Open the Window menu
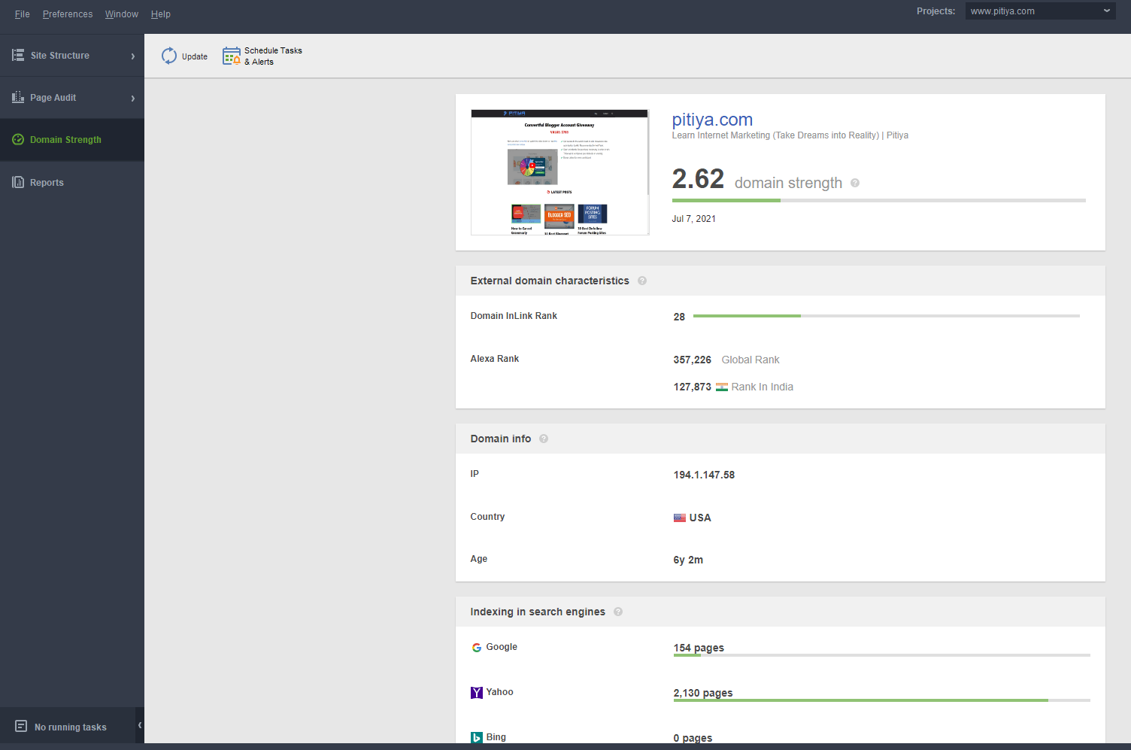 122,14
